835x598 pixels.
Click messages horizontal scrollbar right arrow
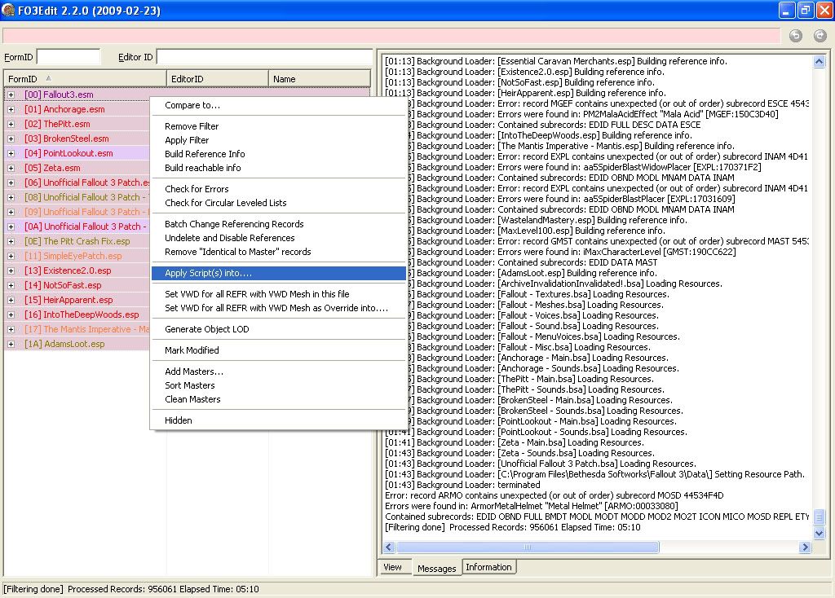[805, 547]
